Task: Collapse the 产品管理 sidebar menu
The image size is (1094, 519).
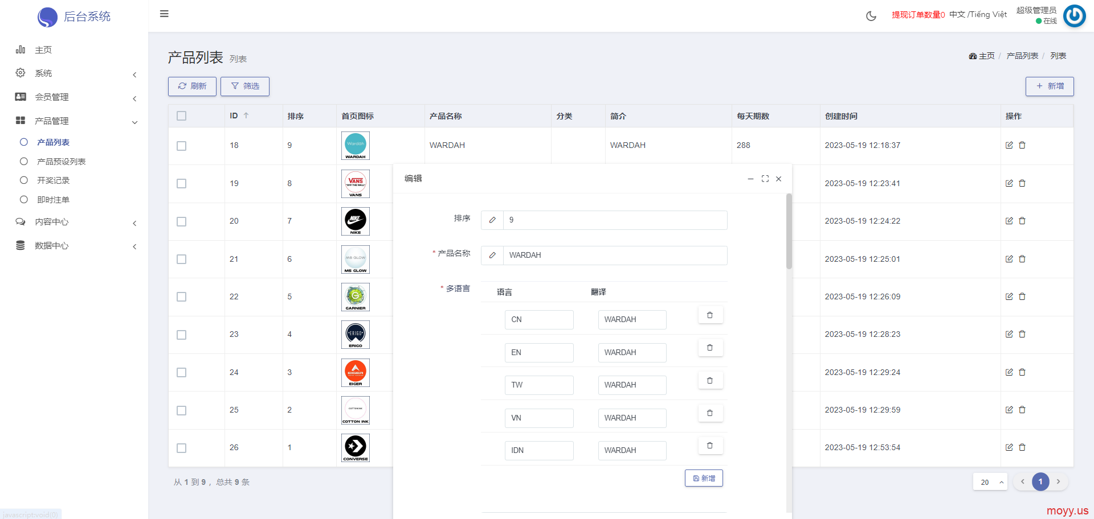Action: point(74,121)
